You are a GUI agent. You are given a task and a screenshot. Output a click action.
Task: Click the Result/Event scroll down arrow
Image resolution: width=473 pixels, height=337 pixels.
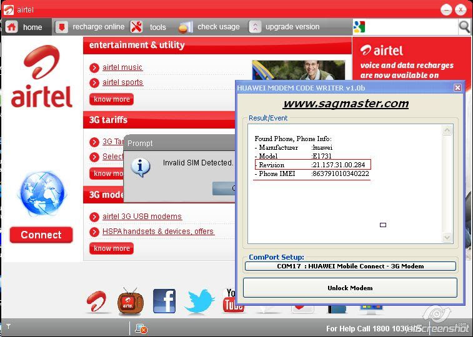[447, 238]
